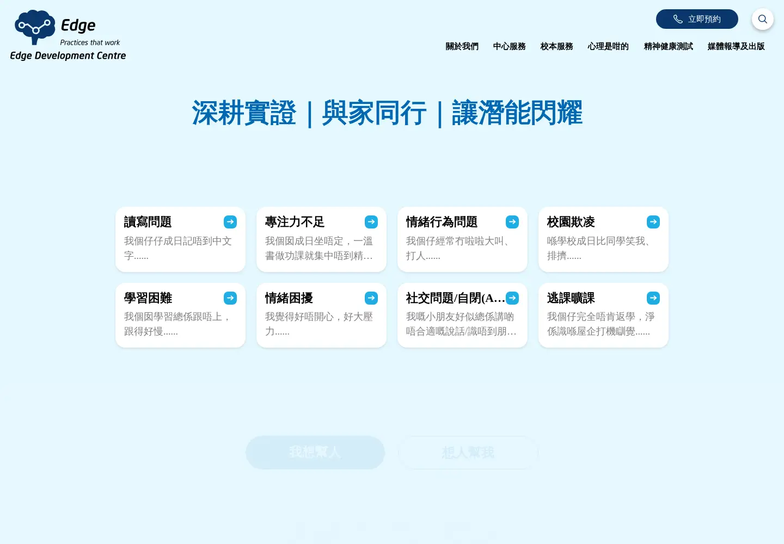This screenshot has height=544, width=784.
Task: Open the 逃課曠課 card title
Action: 571,298
